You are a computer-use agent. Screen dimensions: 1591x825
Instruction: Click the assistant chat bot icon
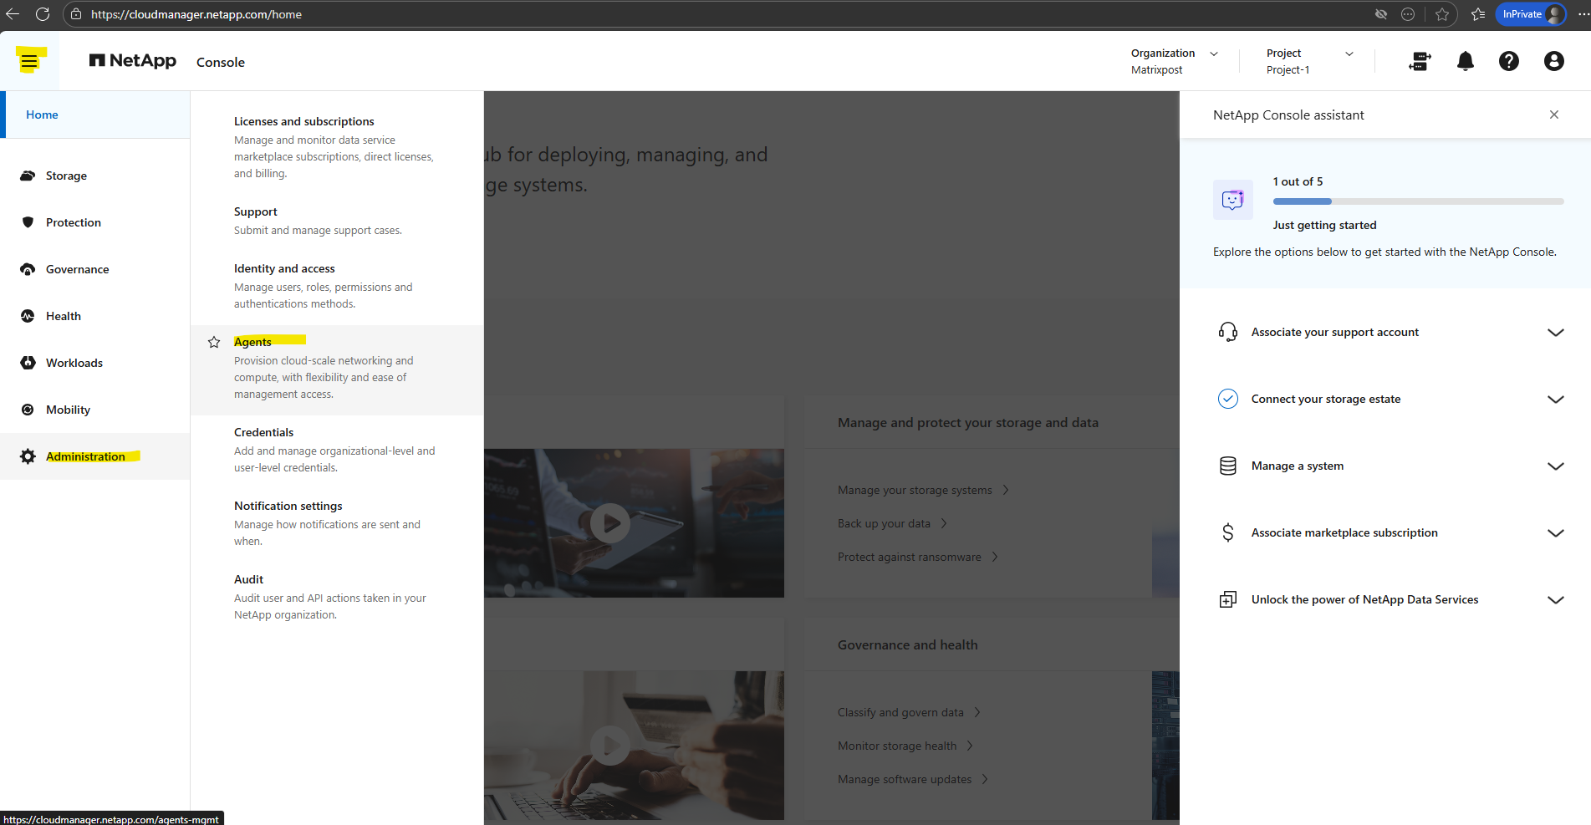click(1233, 200)
